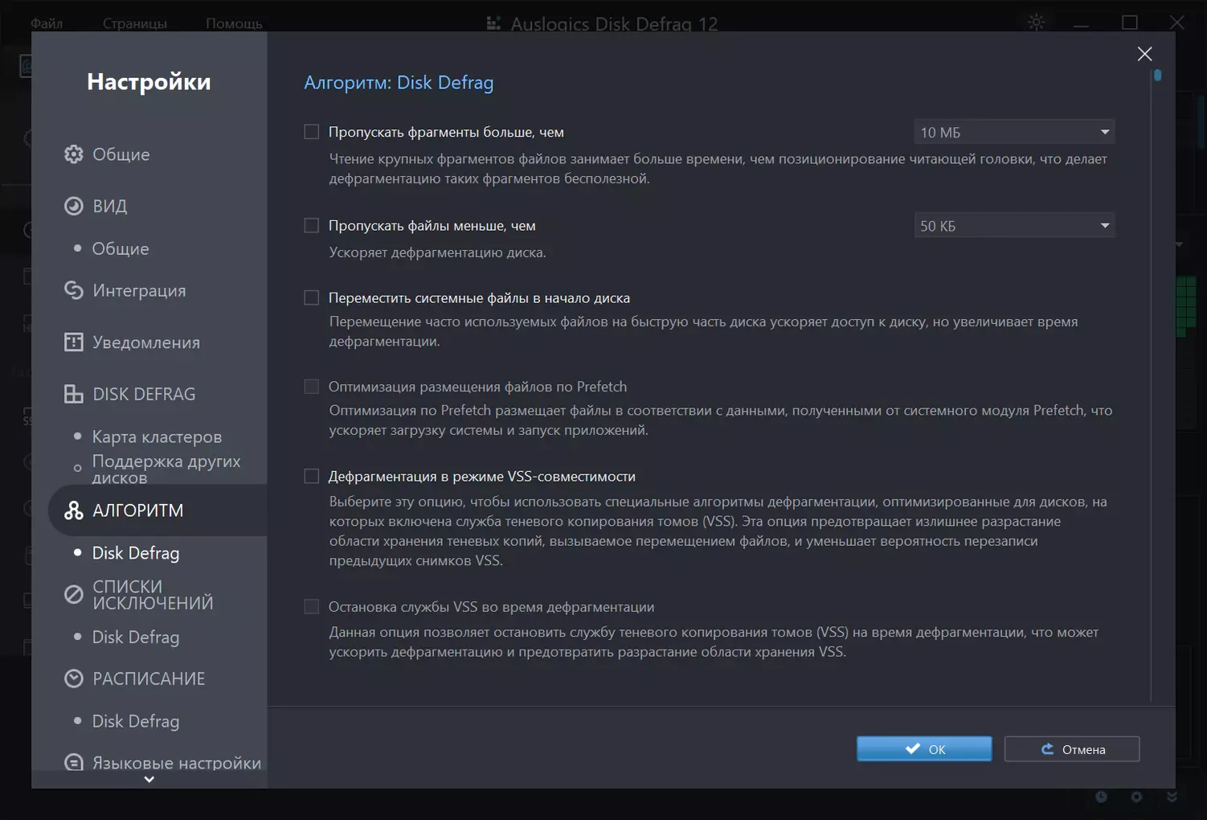Toggle 'Пропускать файлы меньше, чем' checkbox
Viewport: 1207px width, 820px height.
click(x=312, y=226)
